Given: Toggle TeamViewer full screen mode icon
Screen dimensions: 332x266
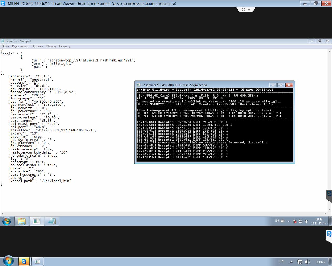Looking at the screenshot, I should 243,9.
